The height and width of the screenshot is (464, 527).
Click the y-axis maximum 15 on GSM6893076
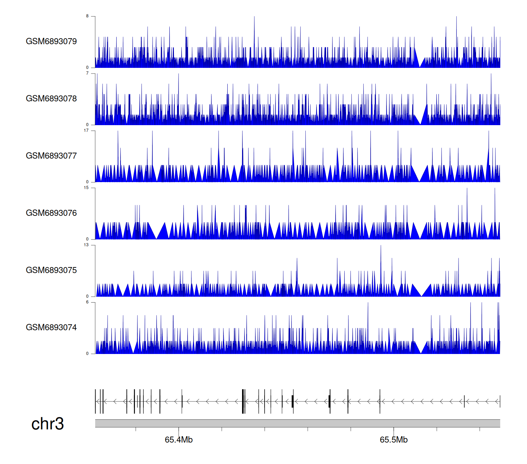tap(86, 188)
